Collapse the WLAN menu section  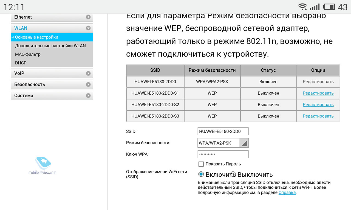click(x=52, y=28)
